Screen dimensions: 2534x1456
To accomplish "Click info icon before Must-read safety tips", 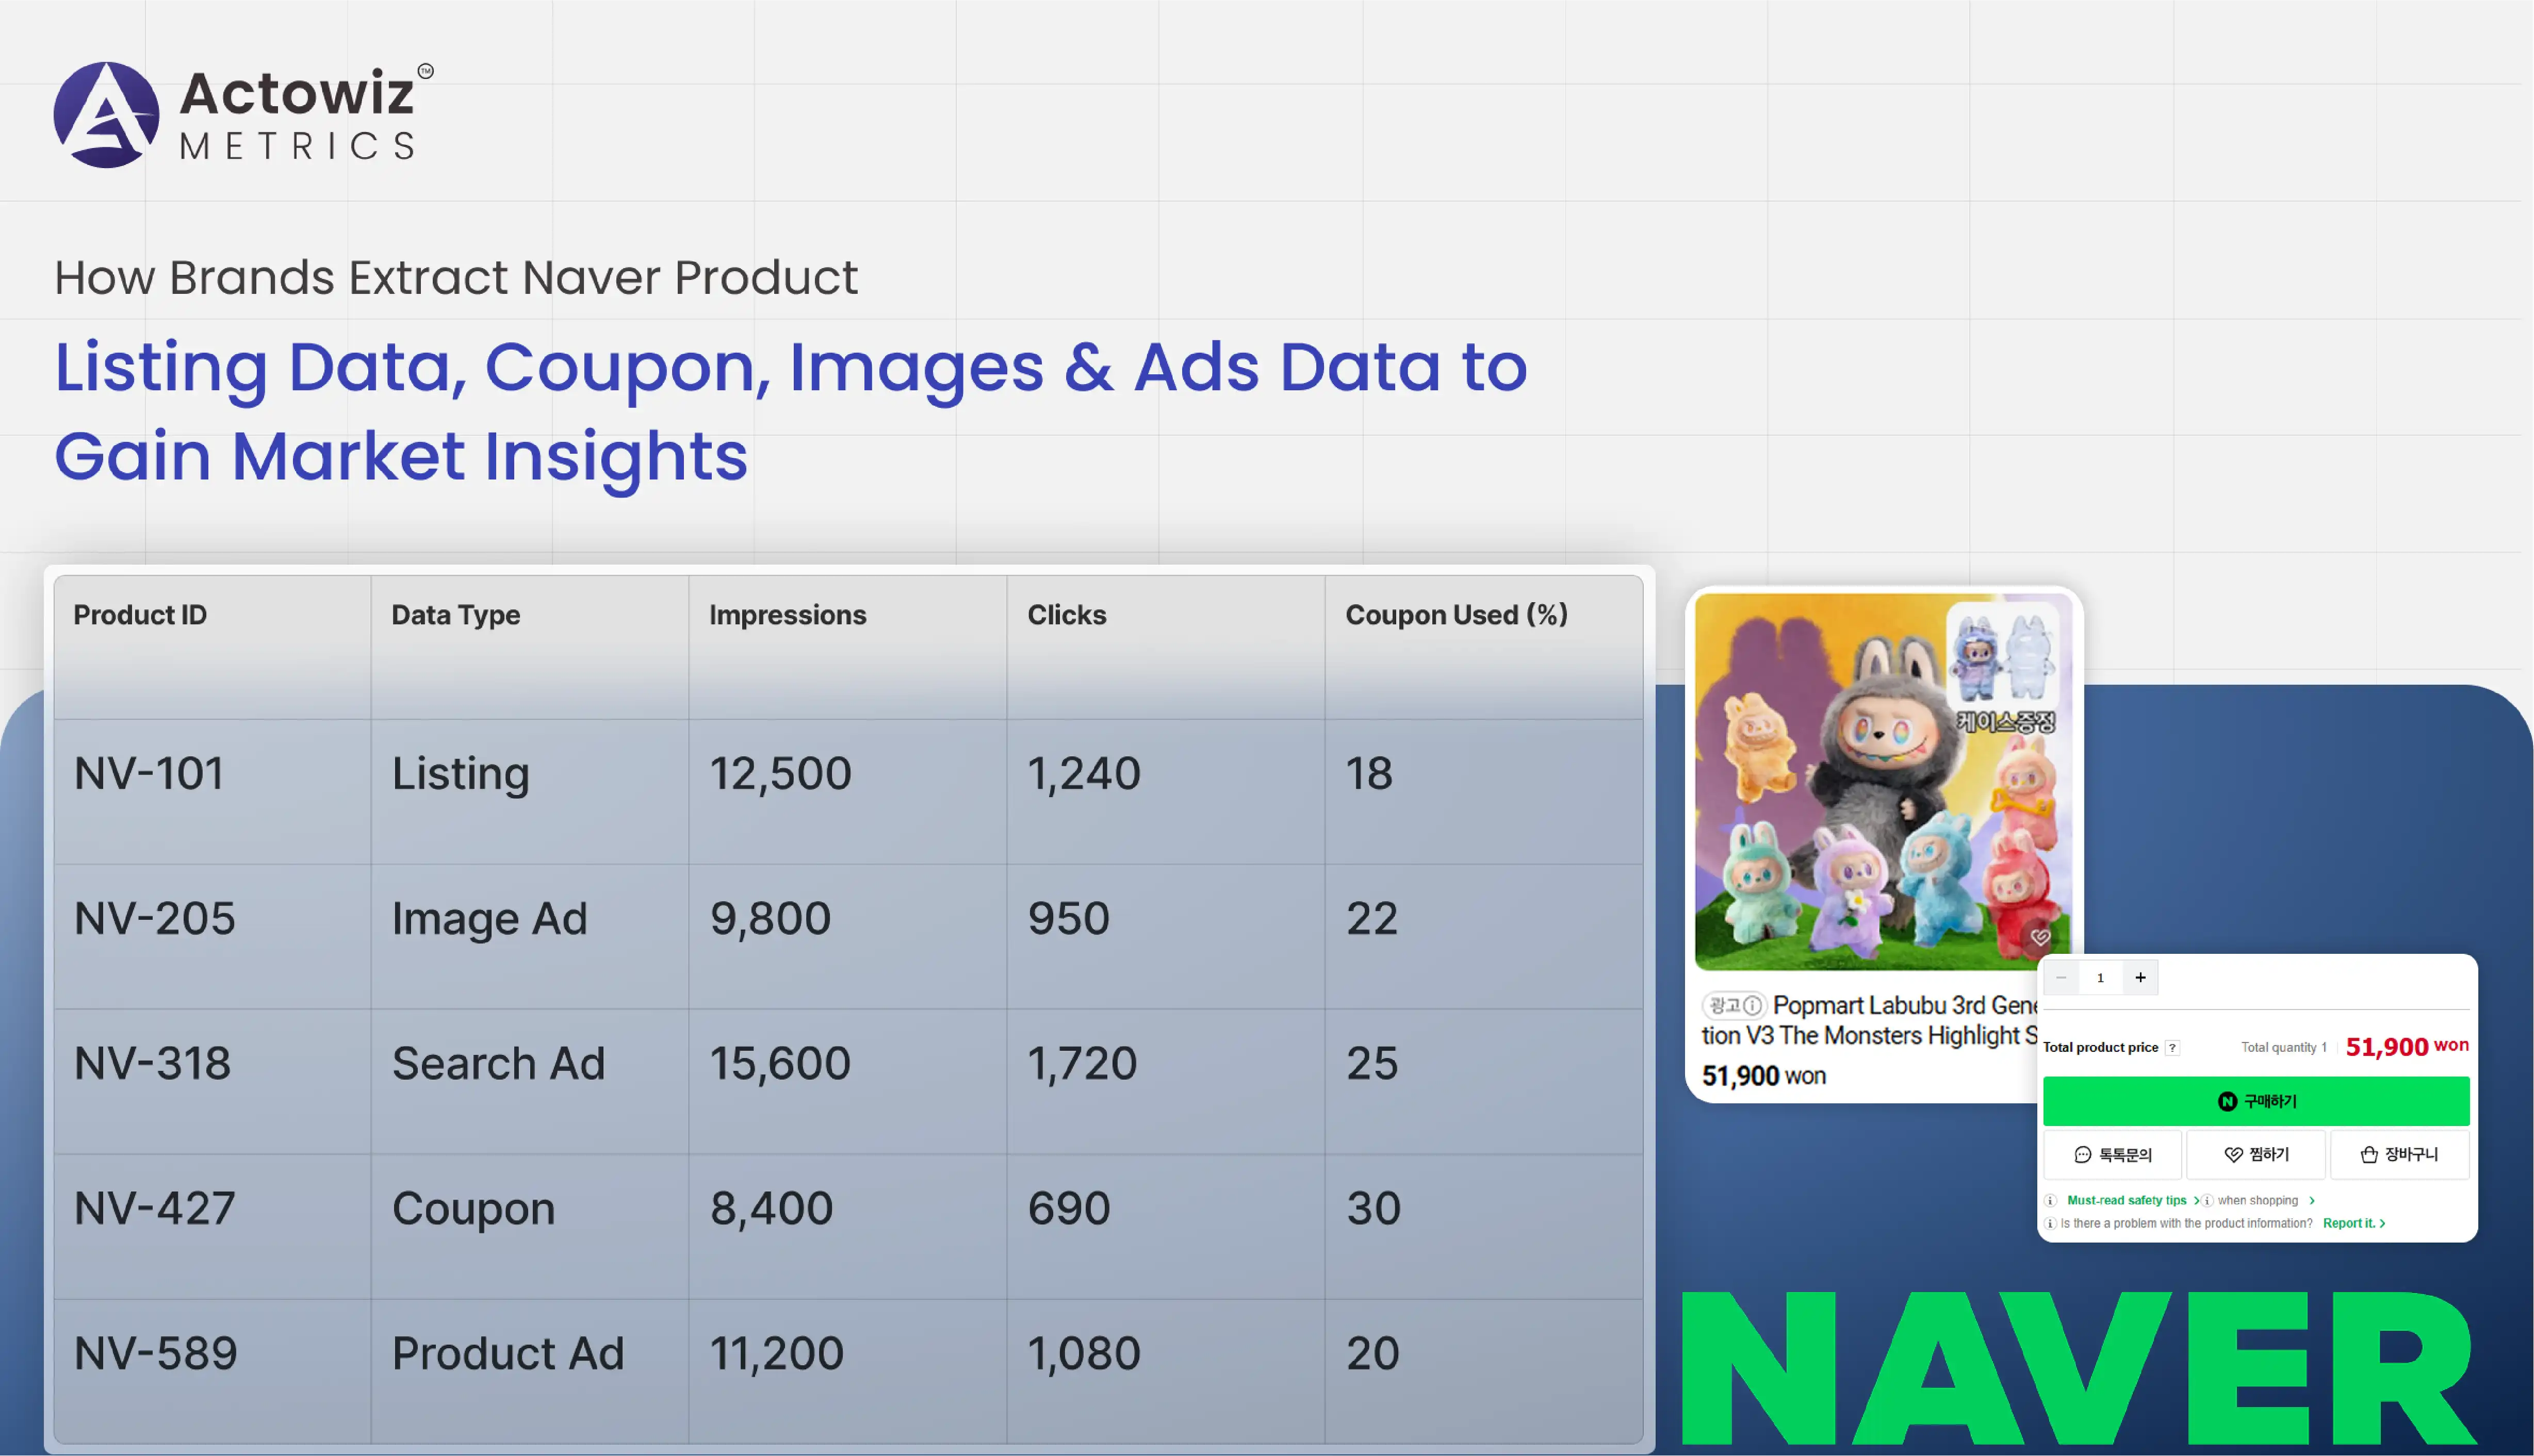I will [x=2051, y=1200].
